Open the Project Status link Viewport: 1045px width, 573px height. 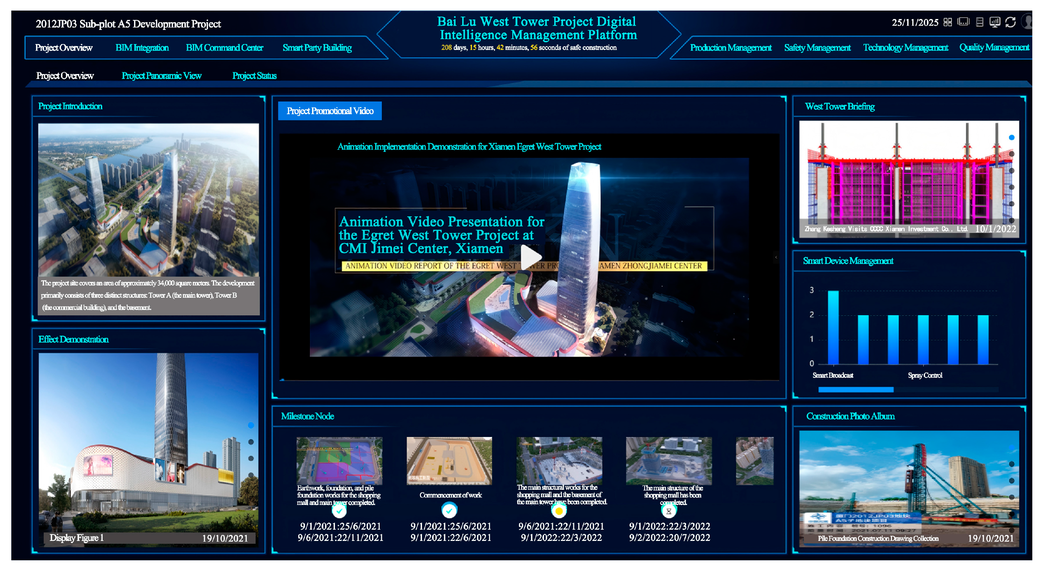pos(254,76)
